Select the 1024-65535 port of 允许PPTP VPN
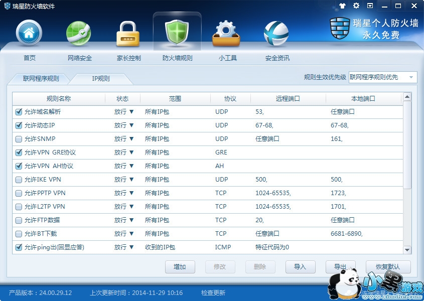The image size is (424, 301). coord(273,193)
